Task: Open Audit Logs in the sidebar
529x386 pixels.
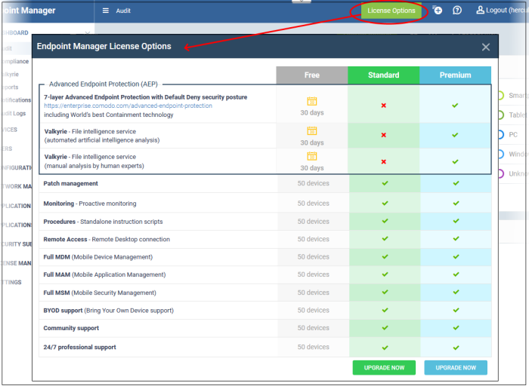Action: click(14, 113)
